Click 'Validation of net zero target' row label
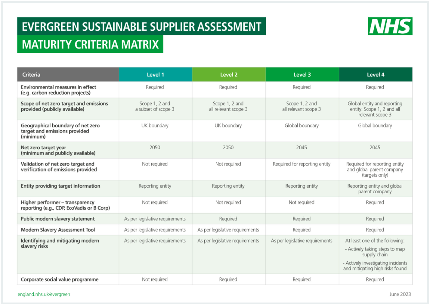Viewport: 429px width, 304px height. (x=59, y=167)
